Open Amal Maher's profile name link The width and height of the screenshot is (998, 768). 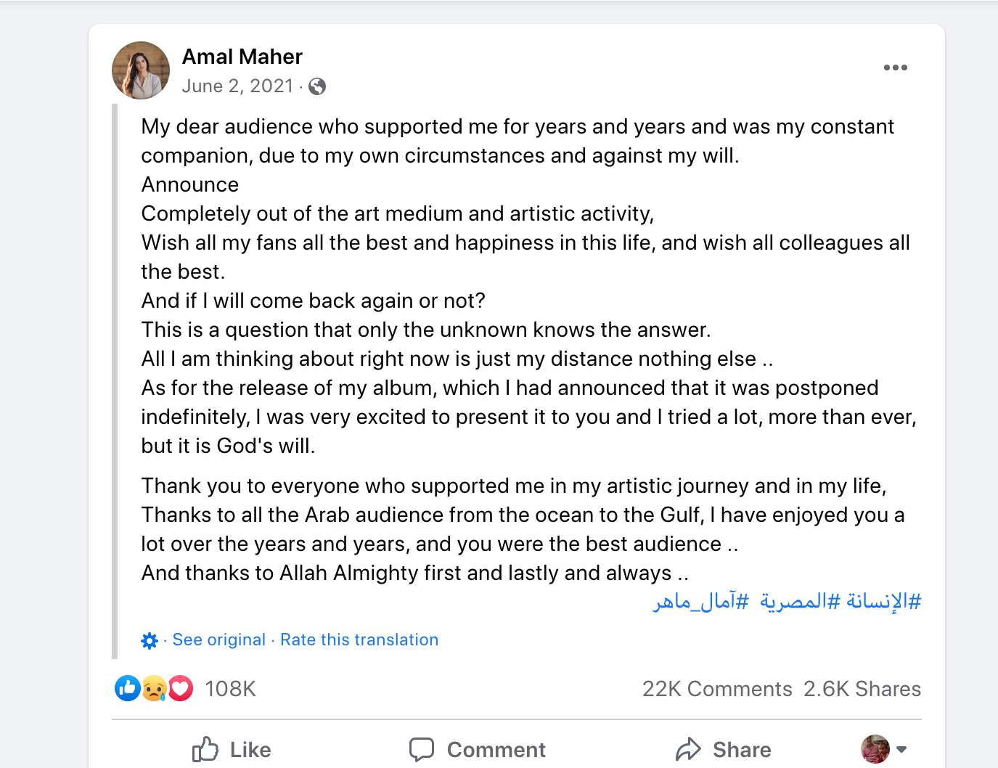pos(242,57)
